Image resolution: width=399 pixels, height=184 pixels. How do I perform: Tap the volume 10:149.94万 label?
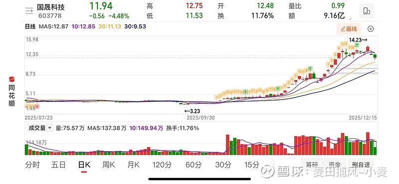(x=146, y=128)
